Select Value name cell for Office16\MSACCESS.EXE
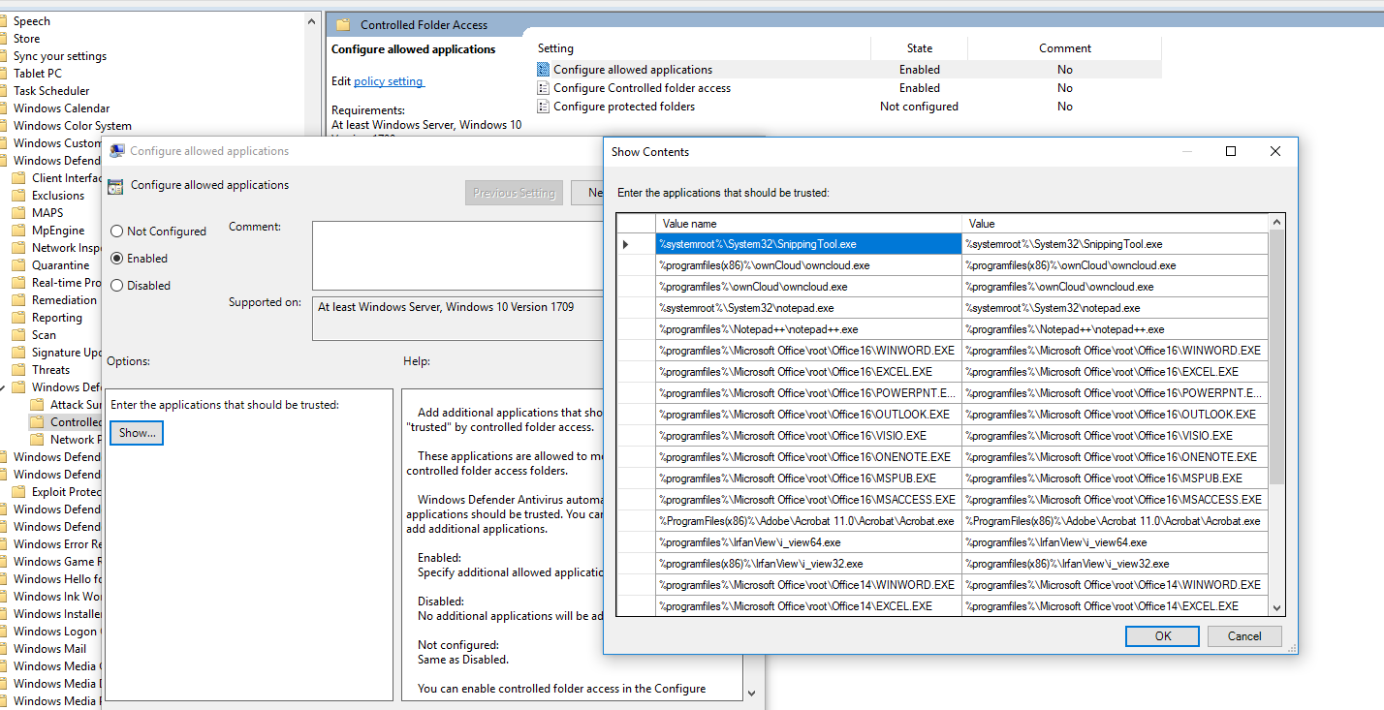This screenshot has height=710, width=1384. [808, 500]
